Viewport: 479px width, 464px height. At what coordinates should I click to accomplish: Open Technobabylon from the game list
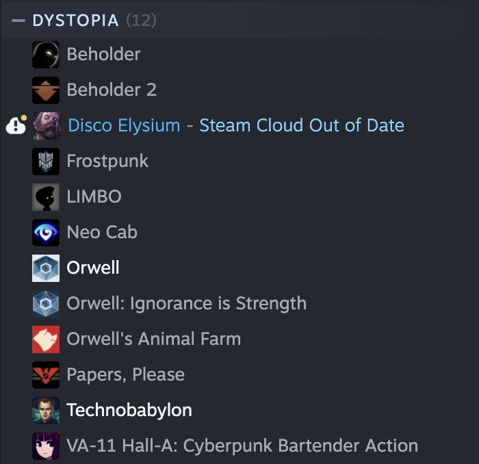tap(129, 411)
